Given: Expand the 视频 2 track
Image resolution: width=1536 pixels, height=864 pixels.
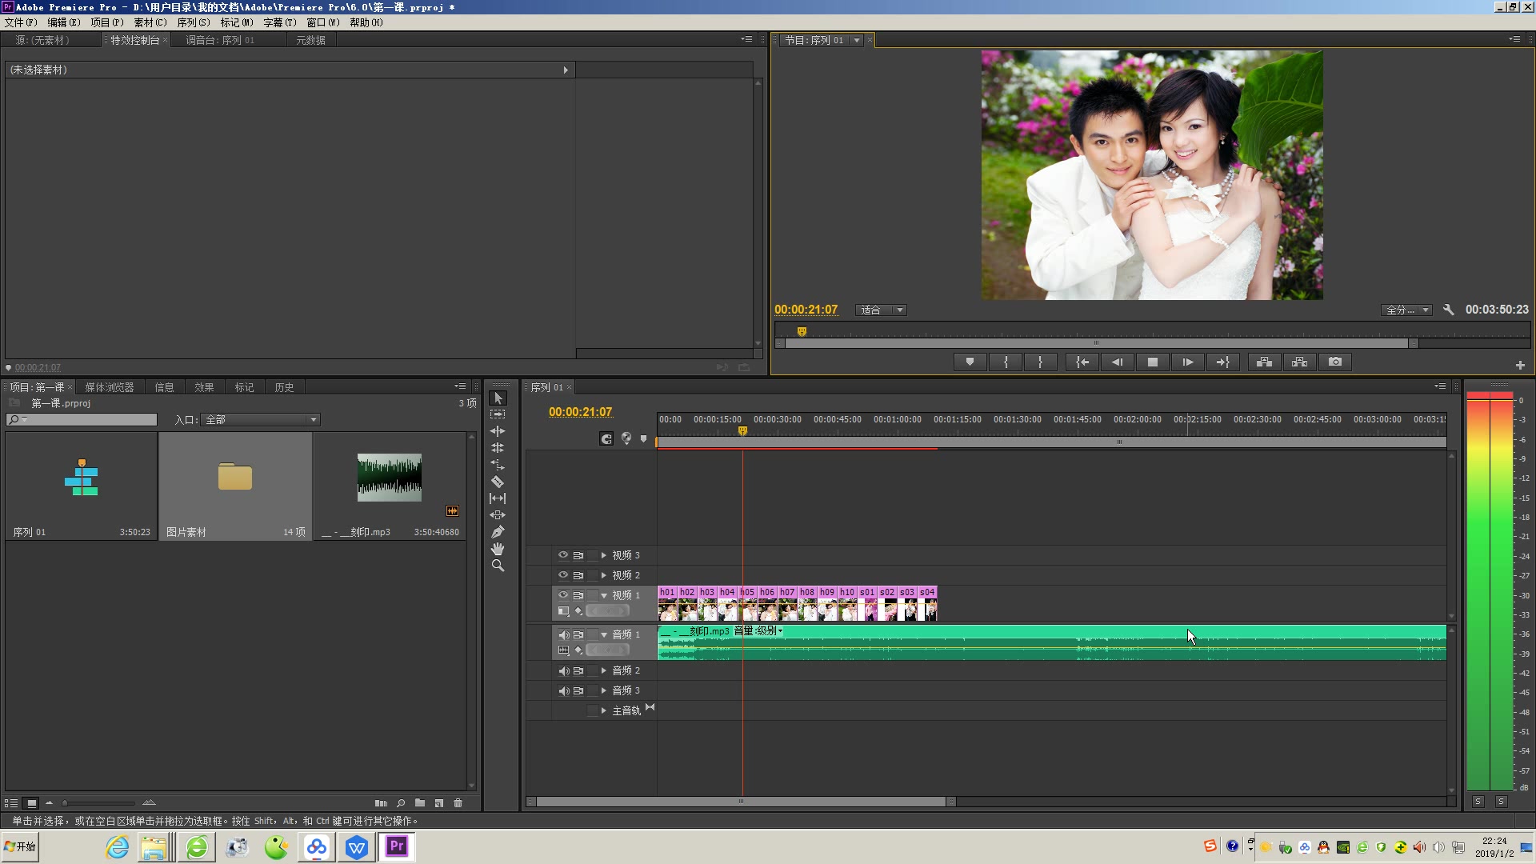Looking at the screenshot, I should [x=604, y=575].
